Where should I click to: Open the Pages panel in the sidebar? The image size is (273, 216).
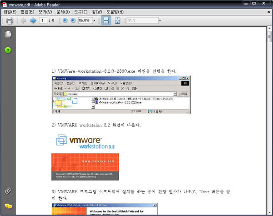[x=8, y=34]
